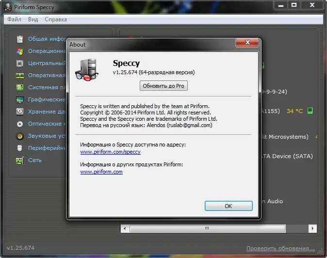Click Проверить обновления link
The height and width of the screenshot is (258, 327).
[280, 248]
